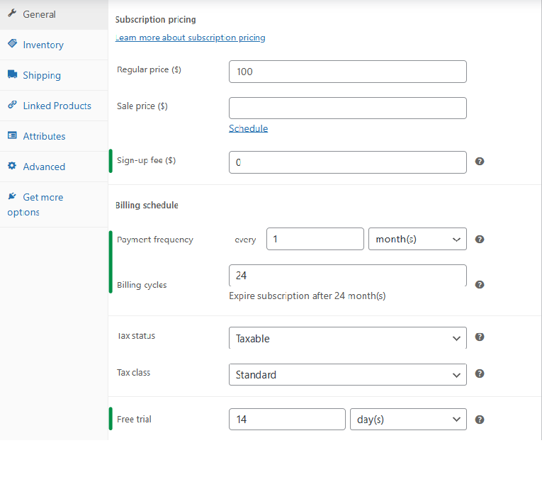Open help tooltip for Free trial
The image size is (542, 494).
pos(480,420)
